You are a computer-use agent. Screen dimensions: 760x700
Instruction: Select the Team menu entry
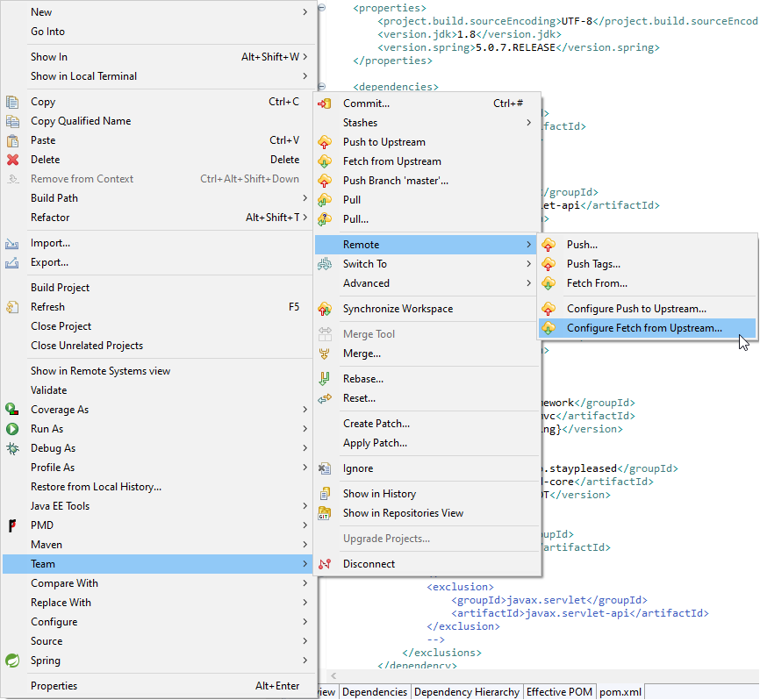click(44, 563)
